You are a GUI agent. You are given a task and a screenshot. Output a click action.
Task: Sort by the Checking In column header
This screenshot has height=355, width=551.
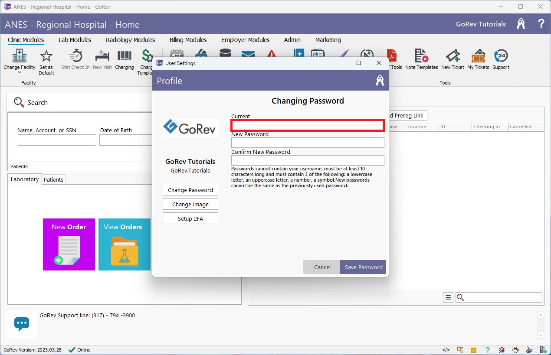coord(490,127)
